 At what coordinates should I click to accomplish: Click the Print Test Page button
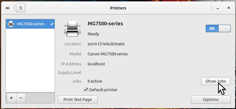[78, 100]
